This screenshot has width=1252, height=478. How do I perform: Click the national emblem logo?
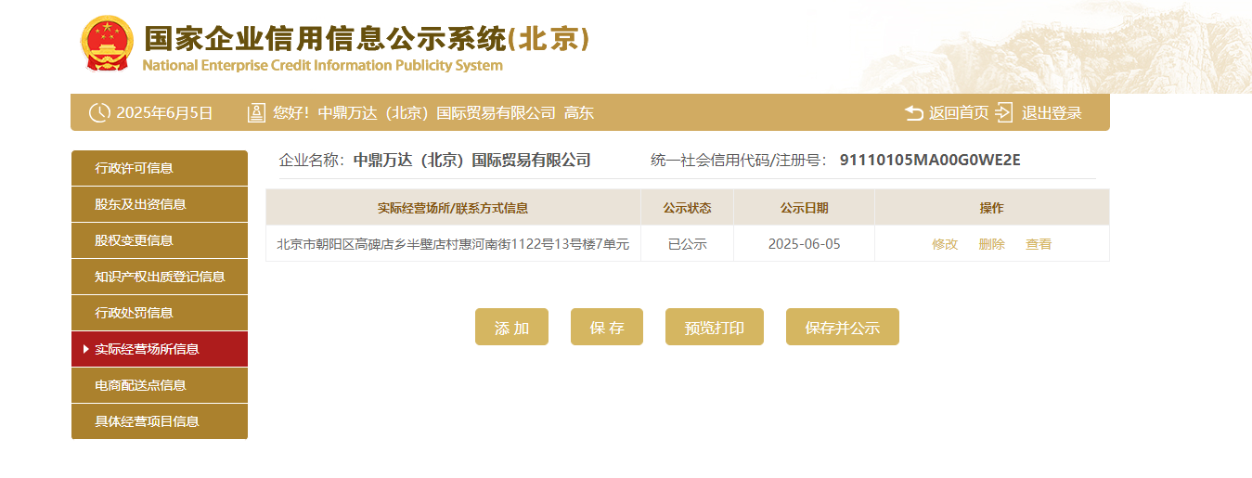click(x=108, y=43)
